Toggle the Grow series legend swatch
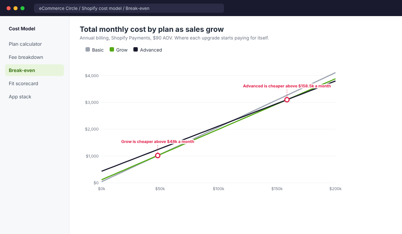402x234 pixels. pos(112,49)
